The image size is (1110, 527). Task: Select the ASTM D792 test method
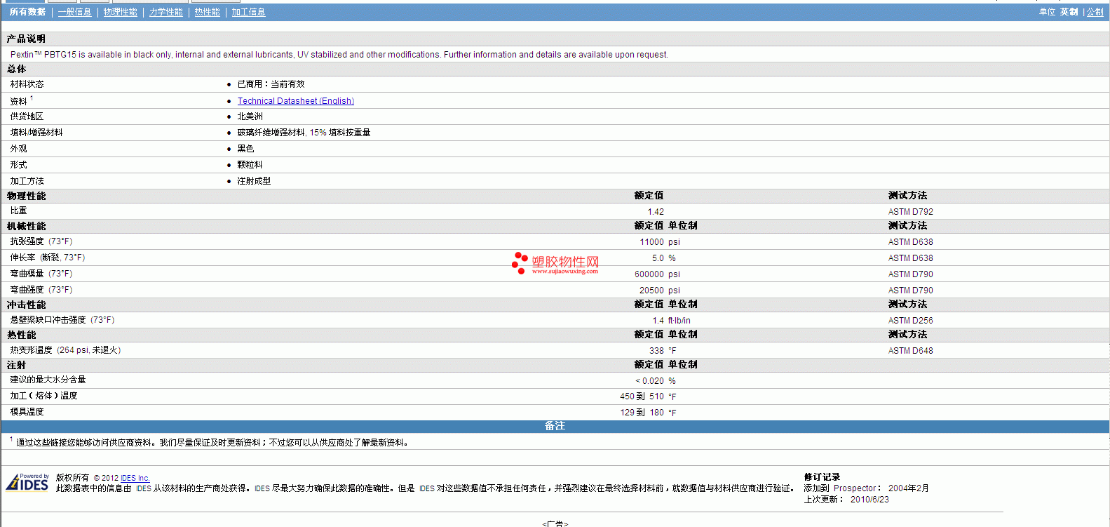[x=910, y=212]
